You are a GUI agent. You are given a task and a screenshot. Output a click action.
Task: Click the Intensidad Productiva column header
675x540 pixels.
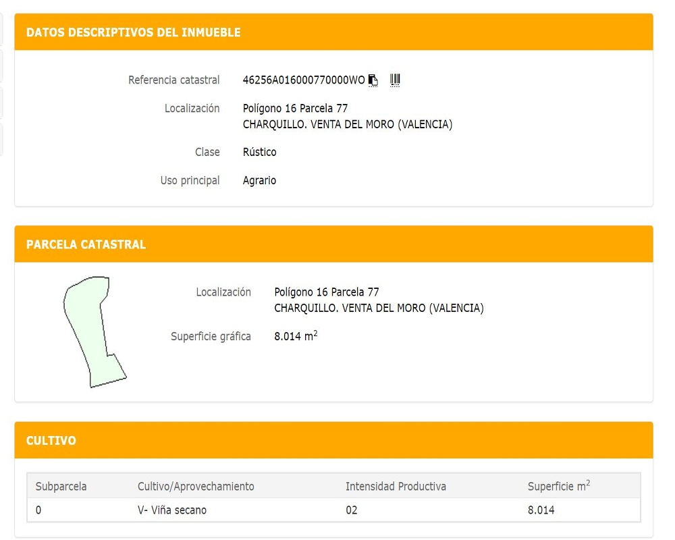pos(396,486)
